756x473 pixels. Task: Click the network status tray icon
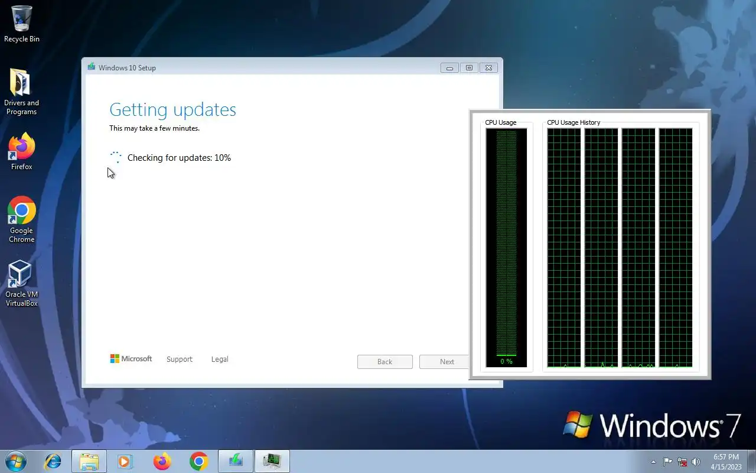tap(682, 462)
